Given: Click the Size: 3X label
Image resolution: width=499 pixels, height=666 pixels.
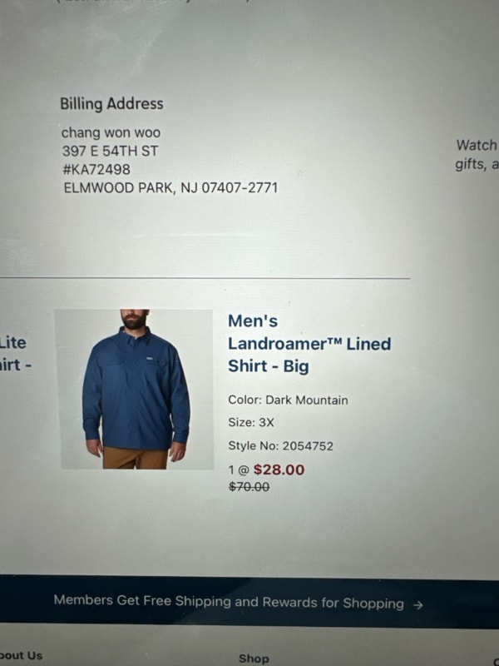Looking at the screenshot, I should point(251,422).
